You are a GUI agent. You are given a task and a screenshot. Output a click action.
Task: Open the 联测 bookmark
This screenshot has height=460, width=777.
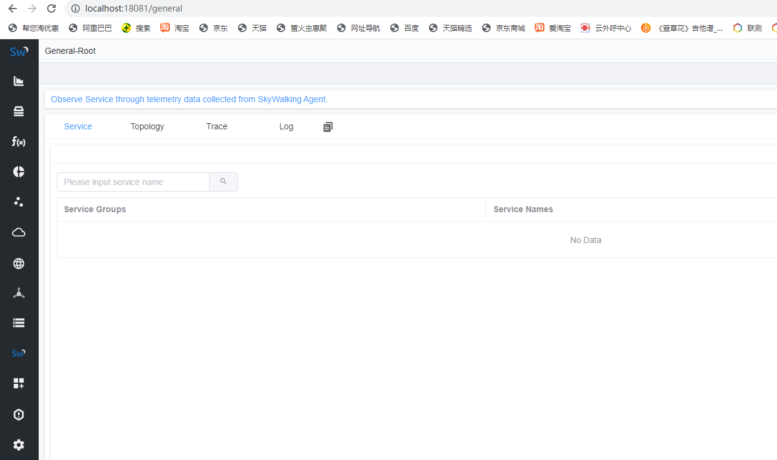click(x=748, y=28)
